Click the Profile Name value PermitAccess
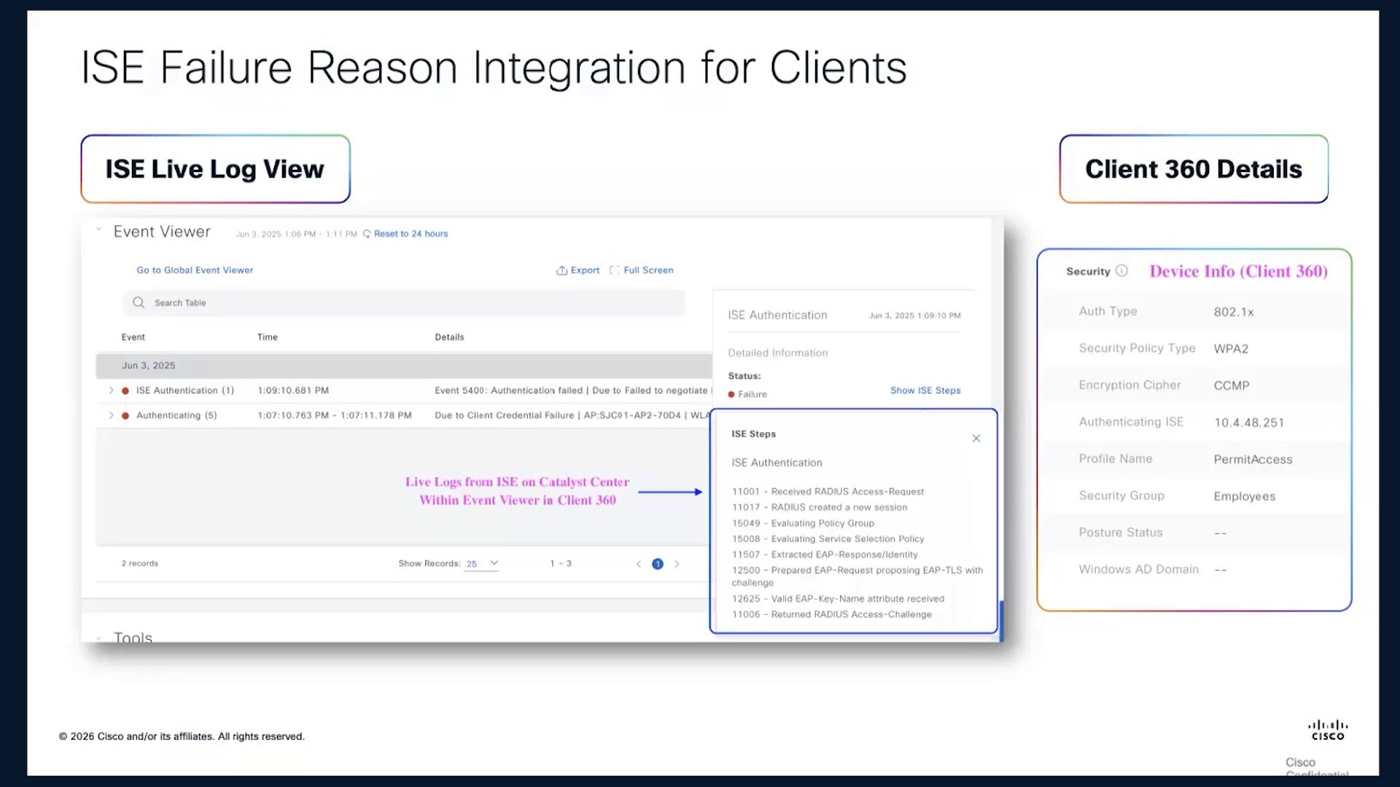The image size is (1400, 787). pyautogui.click(x=1253, y=460)
